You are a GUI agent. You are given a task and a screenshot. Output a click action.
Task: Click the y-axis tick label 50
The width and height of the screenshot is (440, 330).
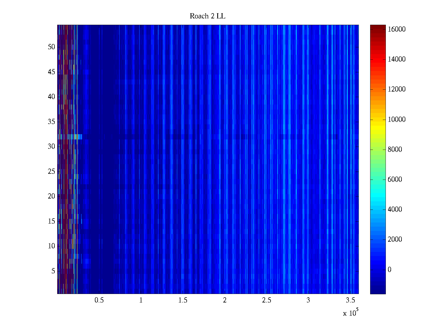pos(51,47)
